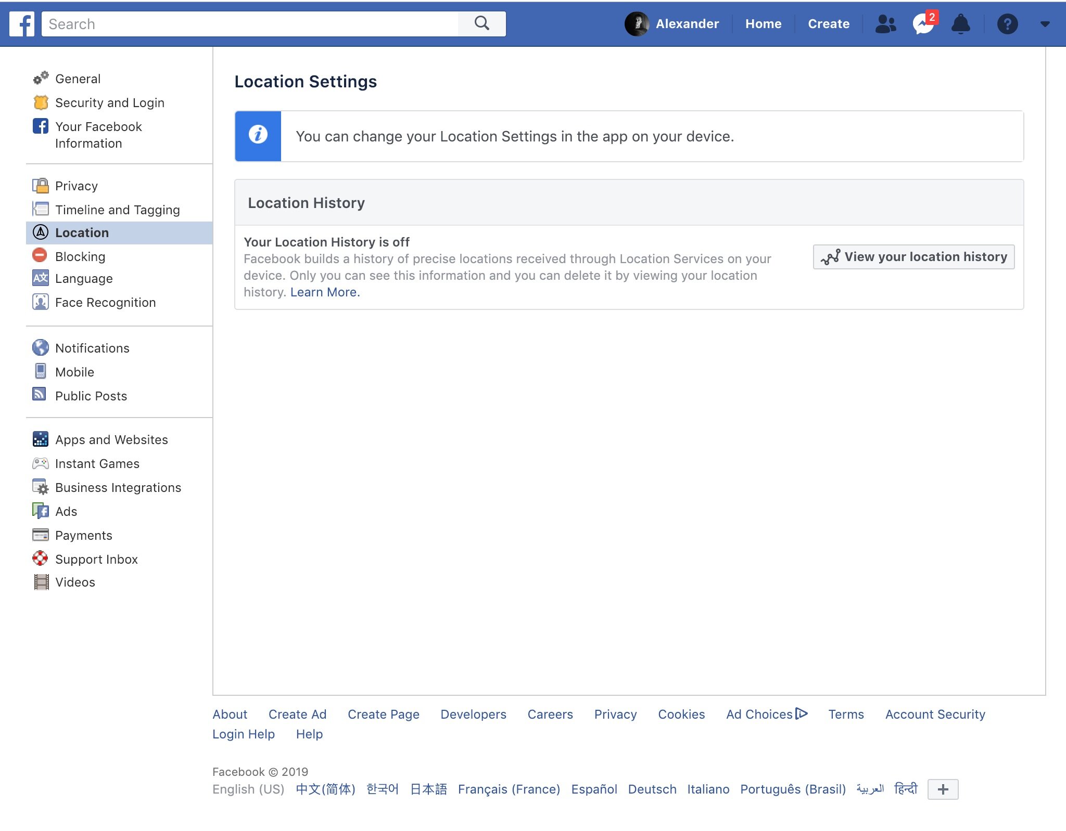Click View your location history button
The width and height of the screenshot is (1066, 831).
click(x=913, y=256)
